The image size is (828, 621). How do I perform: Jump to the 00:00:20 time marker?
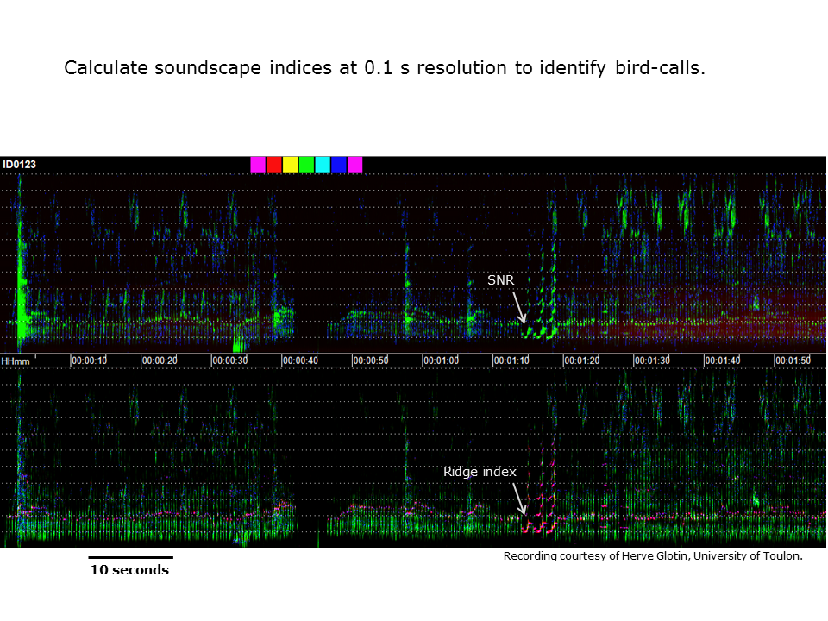[x=160, y=361]
